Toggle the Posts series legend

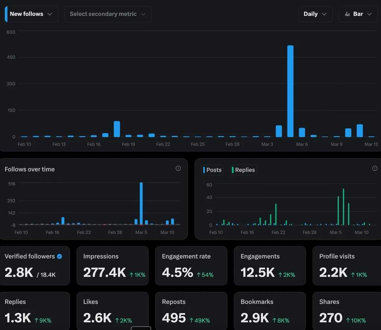coord(212,170)
